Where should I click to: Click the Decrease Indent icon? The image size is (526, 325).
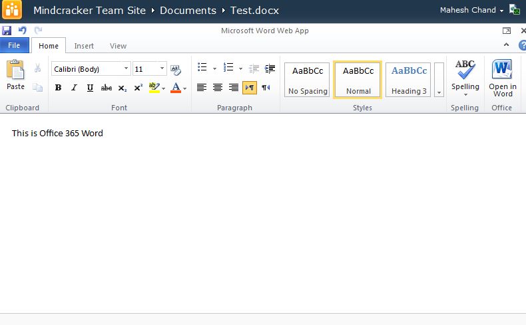coord(254,68)
